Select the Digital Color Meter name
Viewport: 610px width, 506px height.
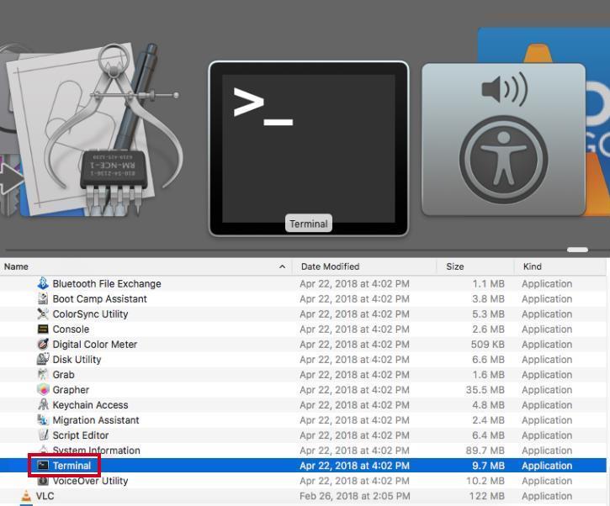click(95, 345)
